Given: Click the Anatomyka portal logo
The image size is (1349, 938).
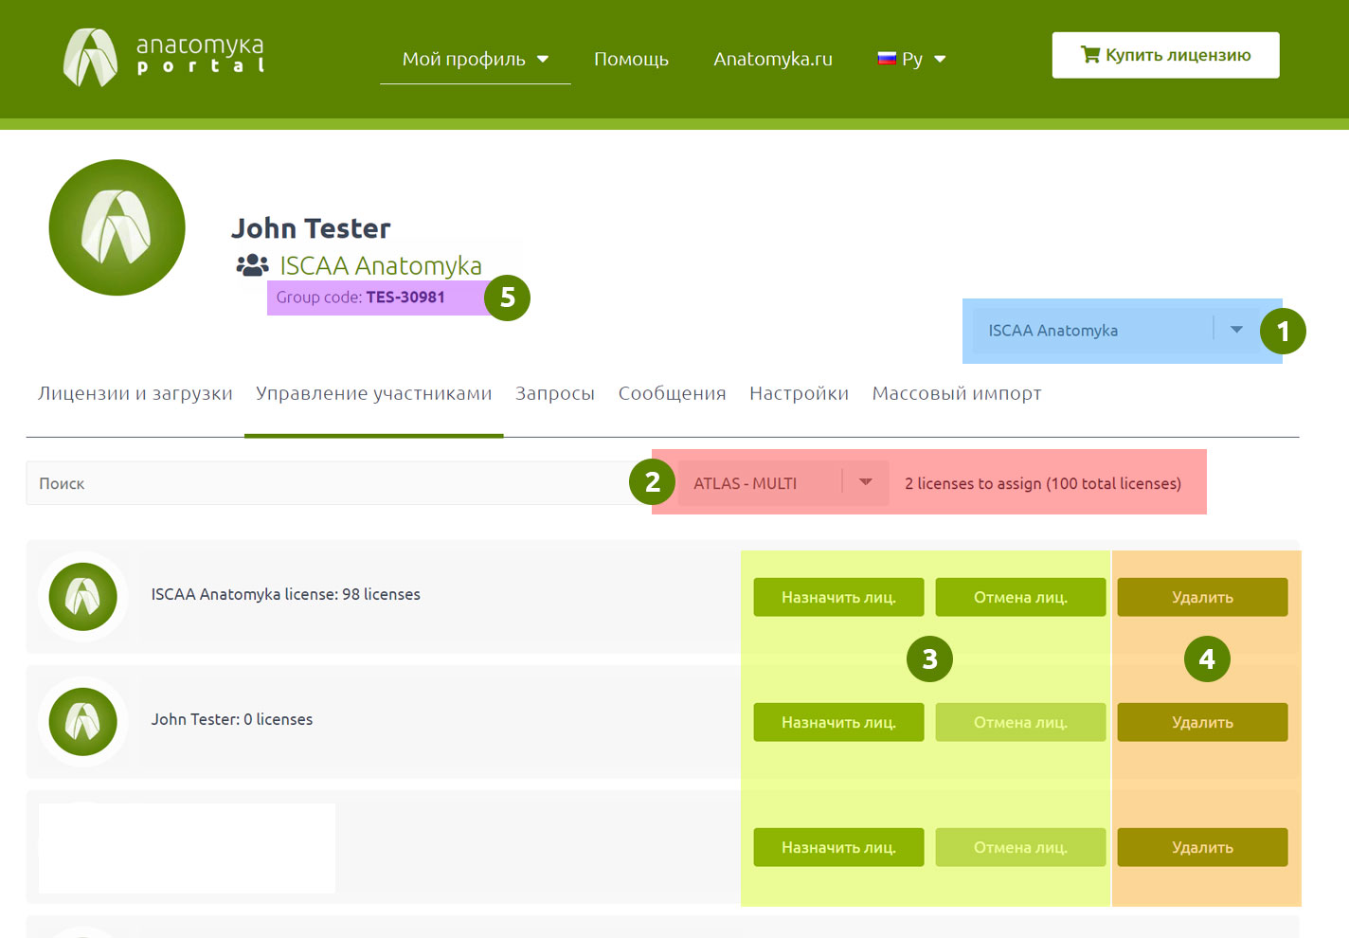Looking at the screenshot, I should coord(163,57).
